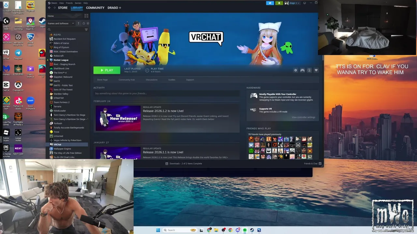Open the Friends menu

69,3
